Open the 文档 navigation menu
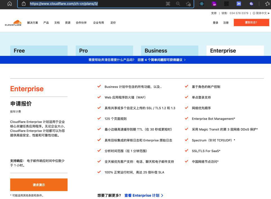Viewport: 271px width, 199px height. 57,22
